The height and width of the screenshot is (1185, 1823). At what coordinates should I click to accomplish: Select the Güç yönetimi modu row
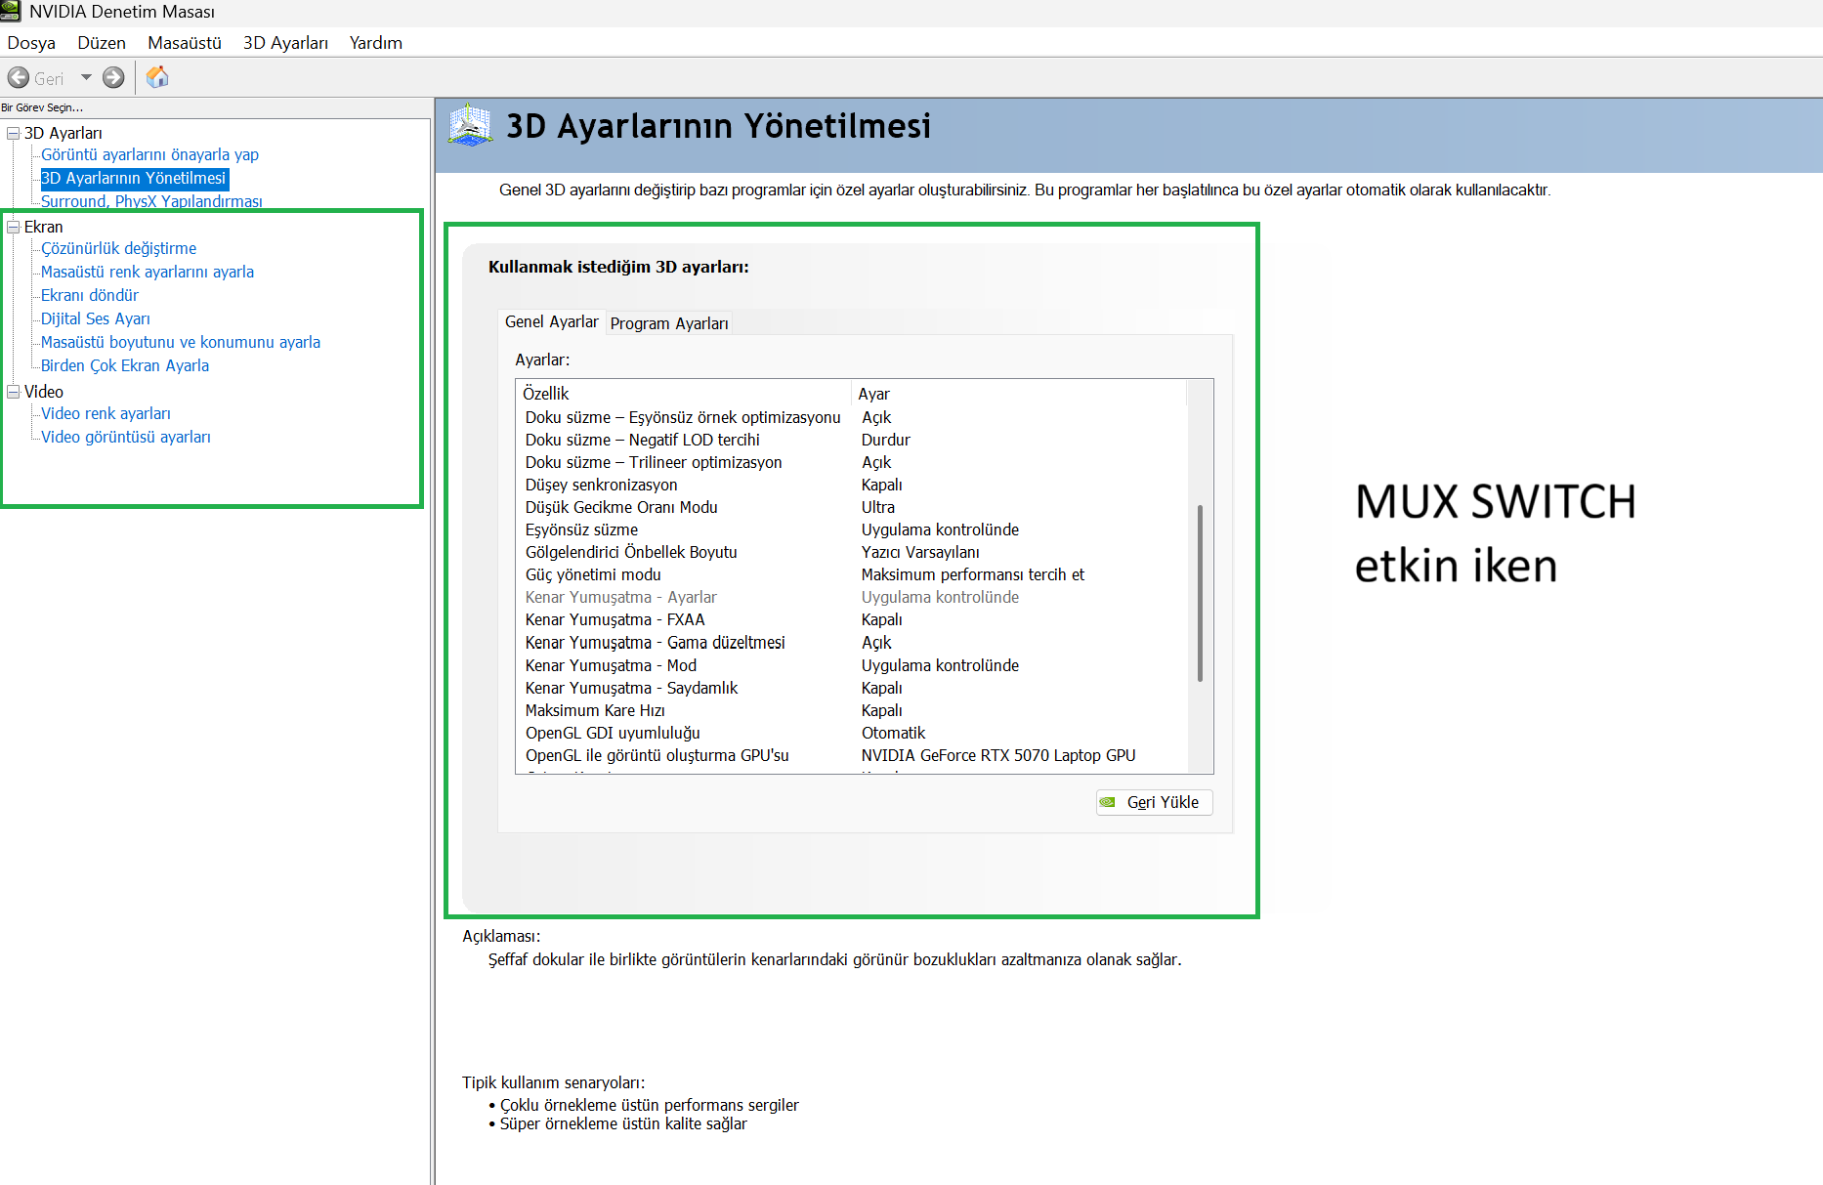point(852,574)
